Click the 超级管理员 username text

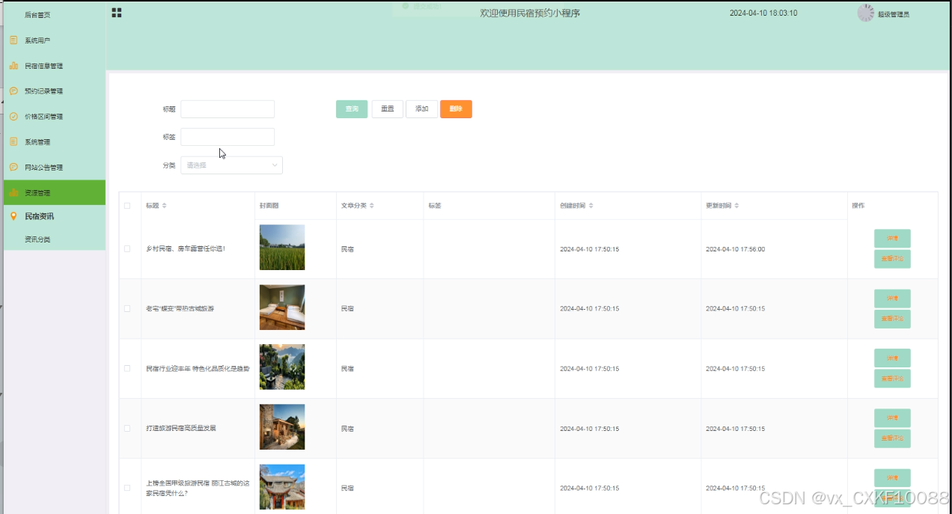894,15
